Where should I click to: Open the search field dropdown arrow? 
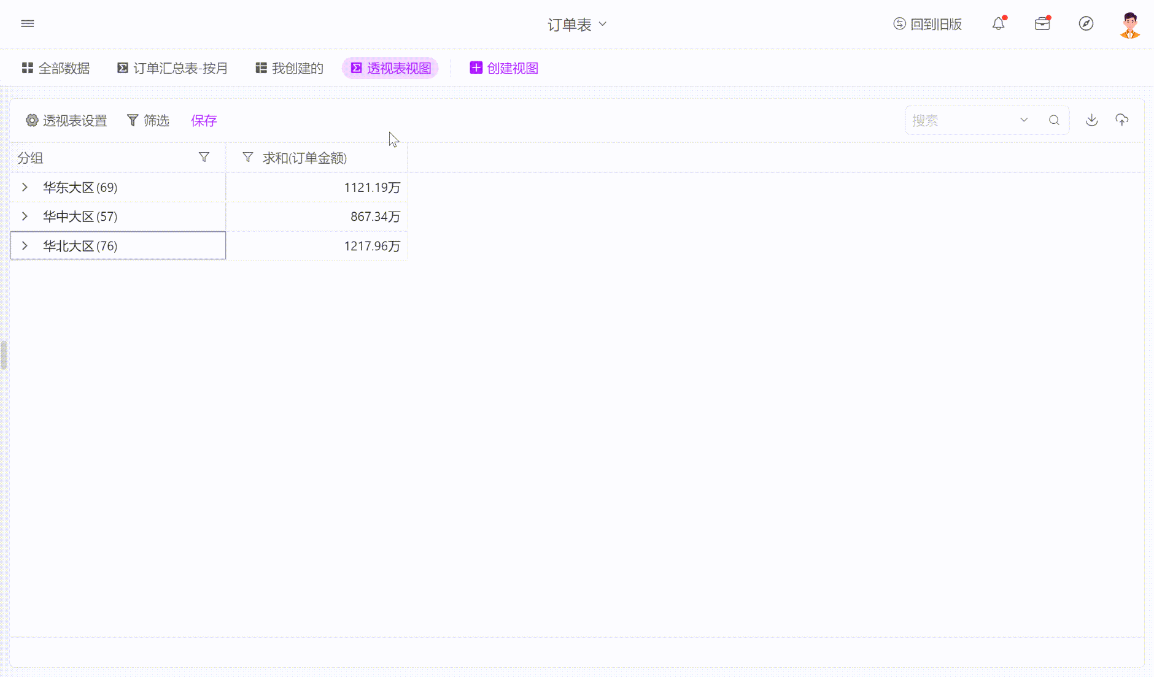(1024, 120)
